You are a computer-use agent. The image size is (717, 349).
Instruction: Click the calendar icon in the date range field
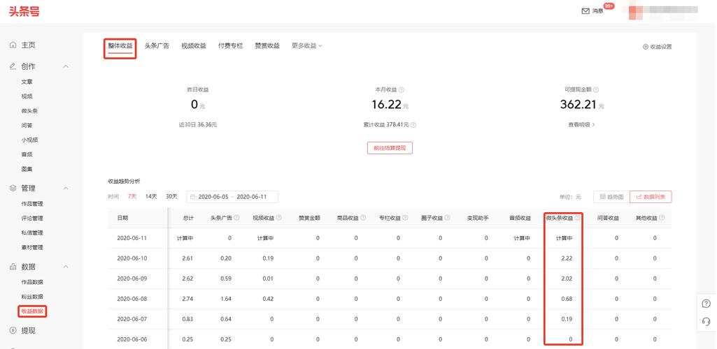point(192,197)
